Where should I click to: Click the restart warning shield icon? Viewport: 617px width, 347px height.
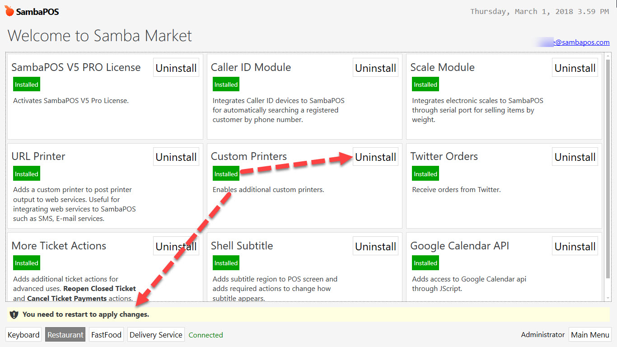coord(14,314)
